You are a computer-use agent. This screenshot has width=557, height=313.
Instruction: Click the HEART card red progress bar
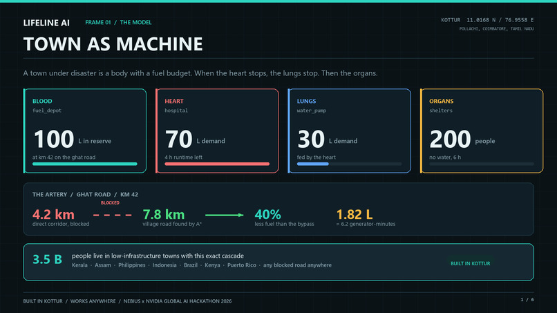click(x=217, y=164)
